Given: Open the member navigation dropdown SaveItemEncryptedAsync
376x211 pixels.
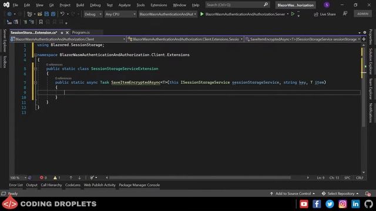Looking at the screenshot, I should pyautogui.click(x=303, y=39).
